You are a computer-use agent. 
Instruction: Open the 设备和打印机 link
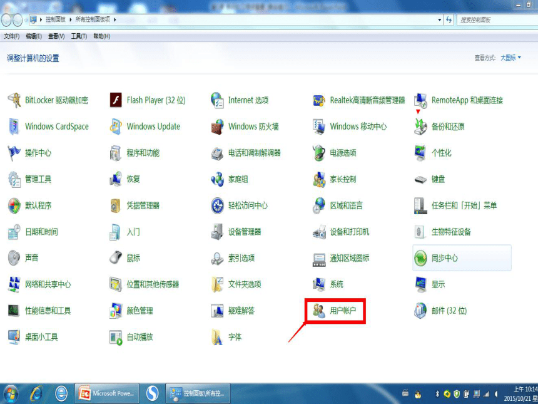(350, 232)
